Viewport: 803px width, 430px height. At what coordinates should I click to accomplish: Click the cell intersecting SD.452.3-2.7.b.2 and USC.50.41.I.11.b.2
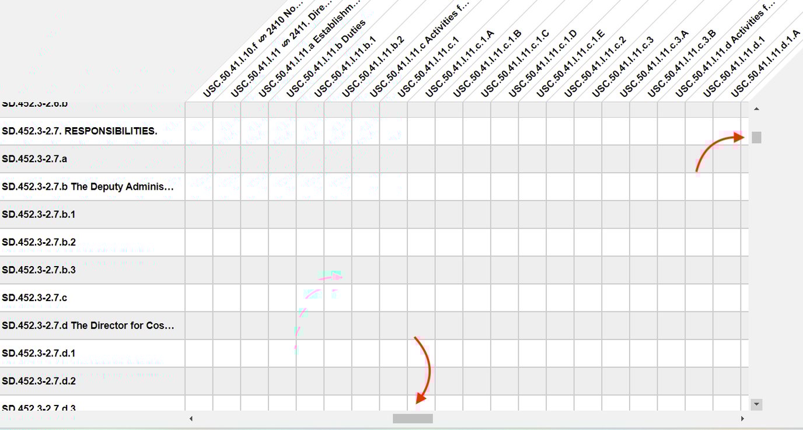click(337, 242)
